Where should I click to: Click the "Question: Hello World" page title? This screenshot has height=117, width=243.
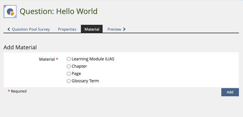[58, 12]
